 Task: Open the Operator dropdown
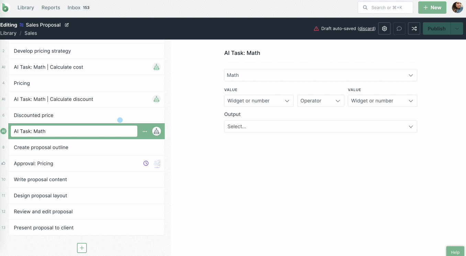(x=320, y=101)
